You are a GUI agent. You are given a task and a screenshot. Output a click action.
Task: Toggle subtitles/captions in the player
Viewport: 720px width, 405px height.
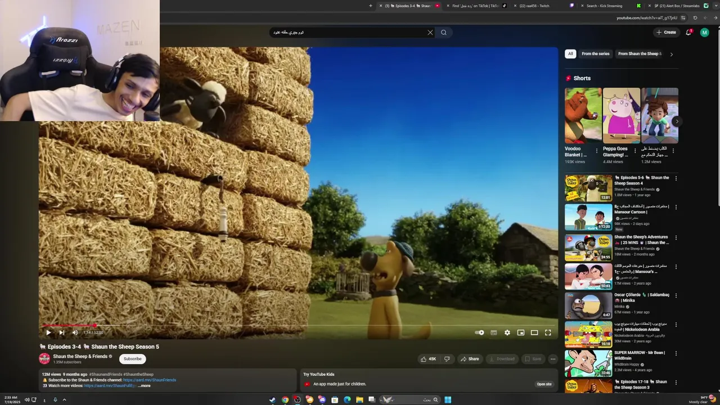click(x=493, y=332)
